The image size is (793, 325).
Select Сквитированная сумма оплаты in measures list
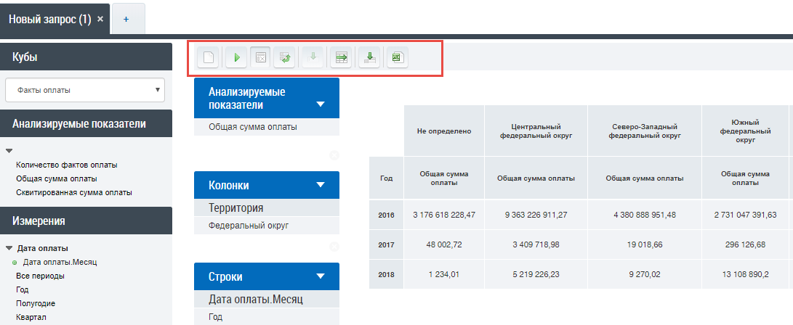(x=73, y=192)
